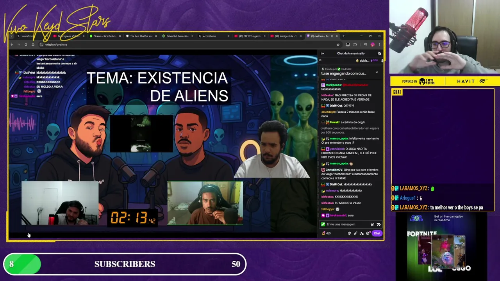This screenshot has height=281, width=500.
Task: Click the 02:13 countdown timer
Action: [x=133, y=218]
